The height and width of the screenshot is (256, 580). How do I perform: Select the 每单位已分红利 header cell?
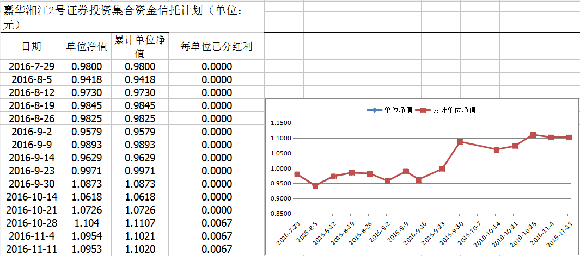[x=216, y=47]
